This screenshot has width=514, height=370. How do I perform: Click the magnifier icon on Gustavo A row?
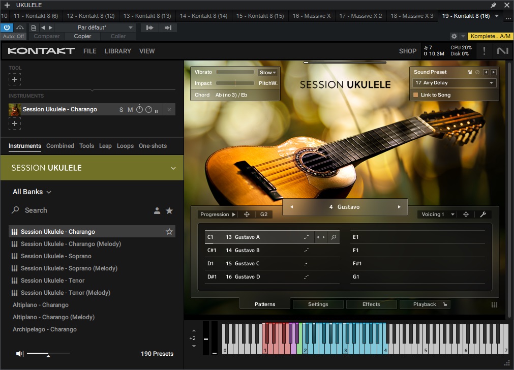tap(334, 237)
